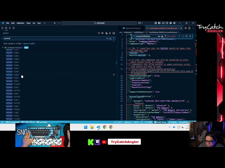This screenshot has height=168, width=225.
Task: Toggle the bottom panel visibility
Action: pyautogui.click(x=163, y=23)
